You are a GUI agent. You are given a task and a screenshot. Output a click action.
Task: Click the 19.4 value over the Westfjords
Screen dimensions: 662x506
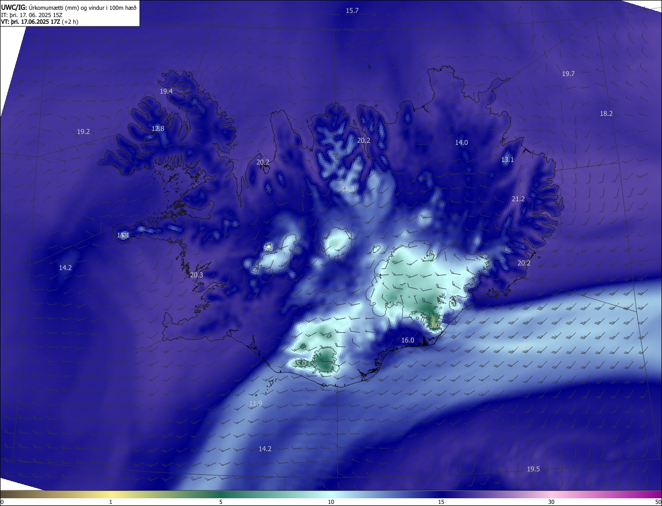(x=166, y=92)
